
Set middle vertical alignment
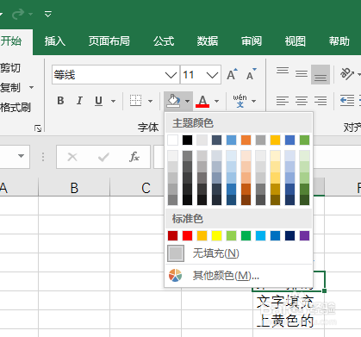pos(302,74)
